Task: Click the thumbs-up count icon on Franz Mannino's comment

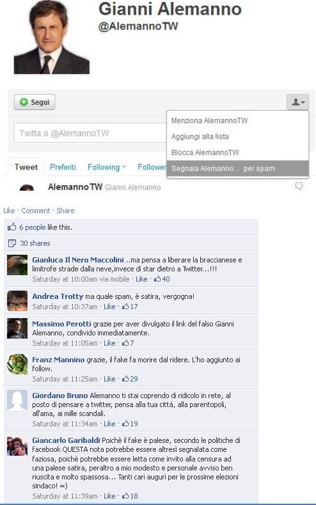Action: pos(125,379)
